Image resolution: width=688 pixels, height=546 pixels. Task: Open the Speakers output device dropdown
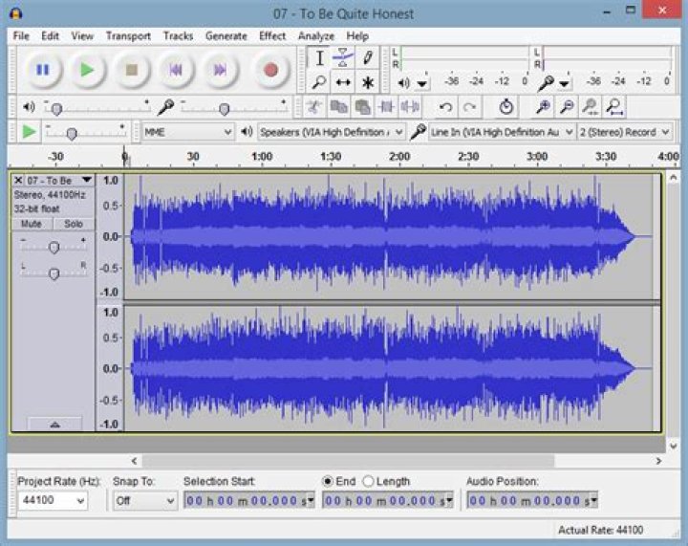coord(331,132)
